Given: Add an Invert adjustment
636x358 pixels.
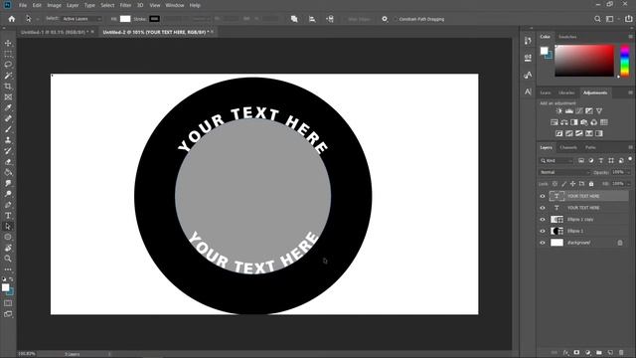Looking at the screenshot, I should (x=558, y=133).
